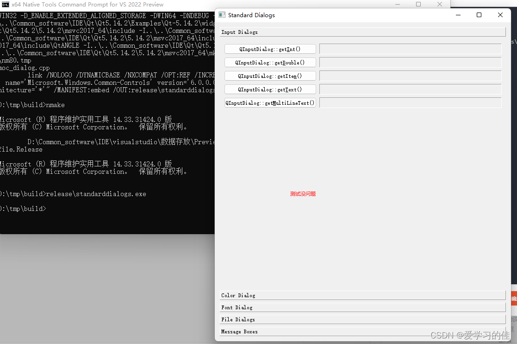Maximize the Command Prompt window

coord(418,4)
